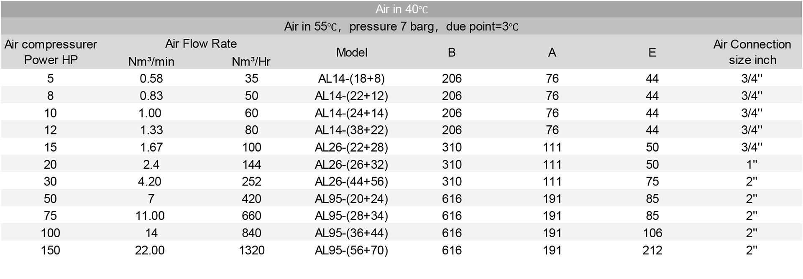The height and width of the screenshot is (279, 803).
Task: Select the 1320 Nm³/Hr flow value
Action: pos(251,250)
